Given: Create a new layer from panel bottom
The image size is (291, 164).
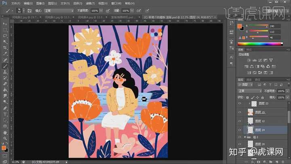Looking at the screenshot, I should click(277, 162).
